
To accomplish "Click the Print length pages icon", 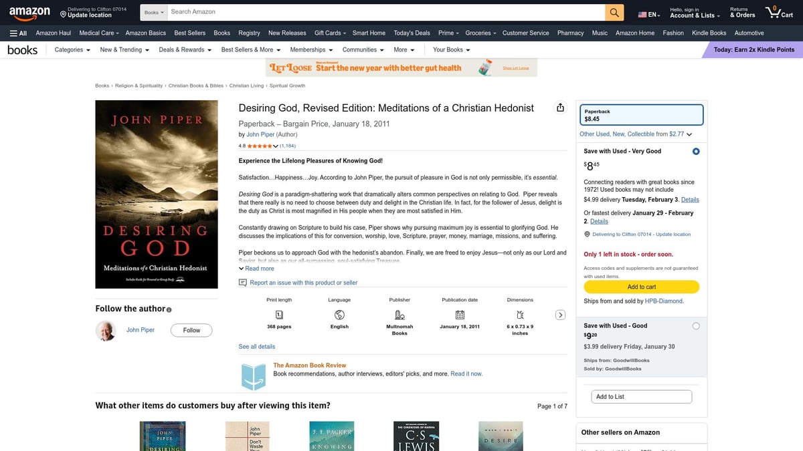I will pos(278,315).
